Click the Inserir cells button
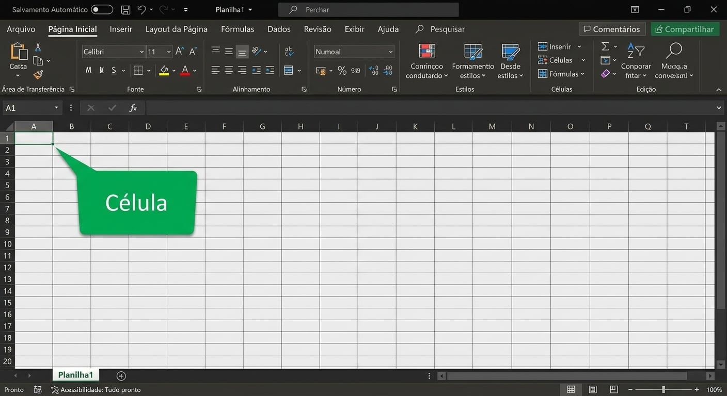 pos(560,46)
